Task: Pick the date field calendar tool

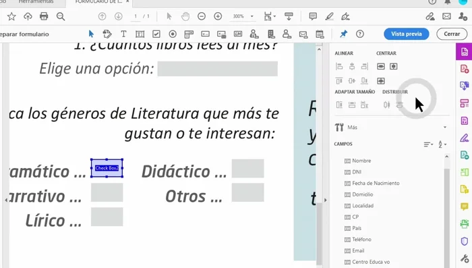Action: point(320,34)
